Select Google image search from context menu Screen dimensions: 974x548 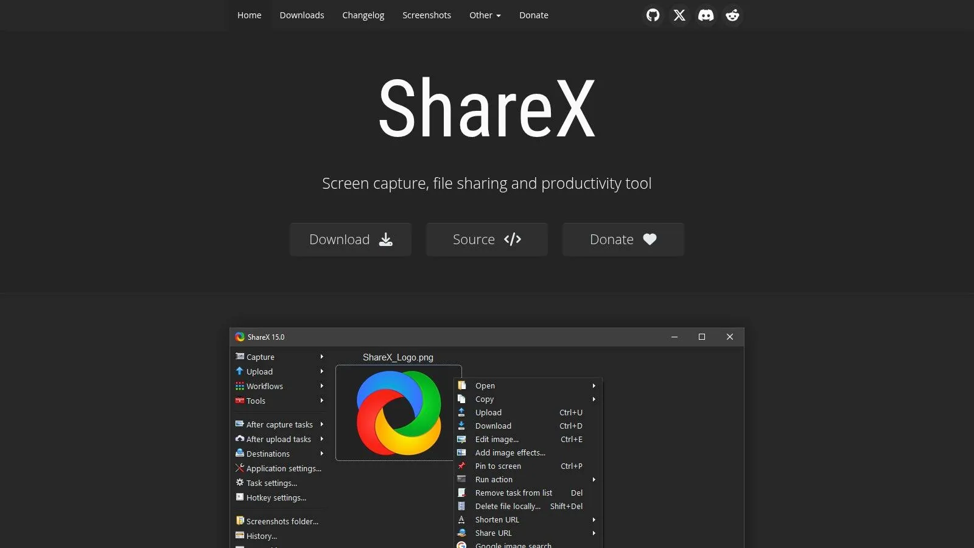click(514, 545)
